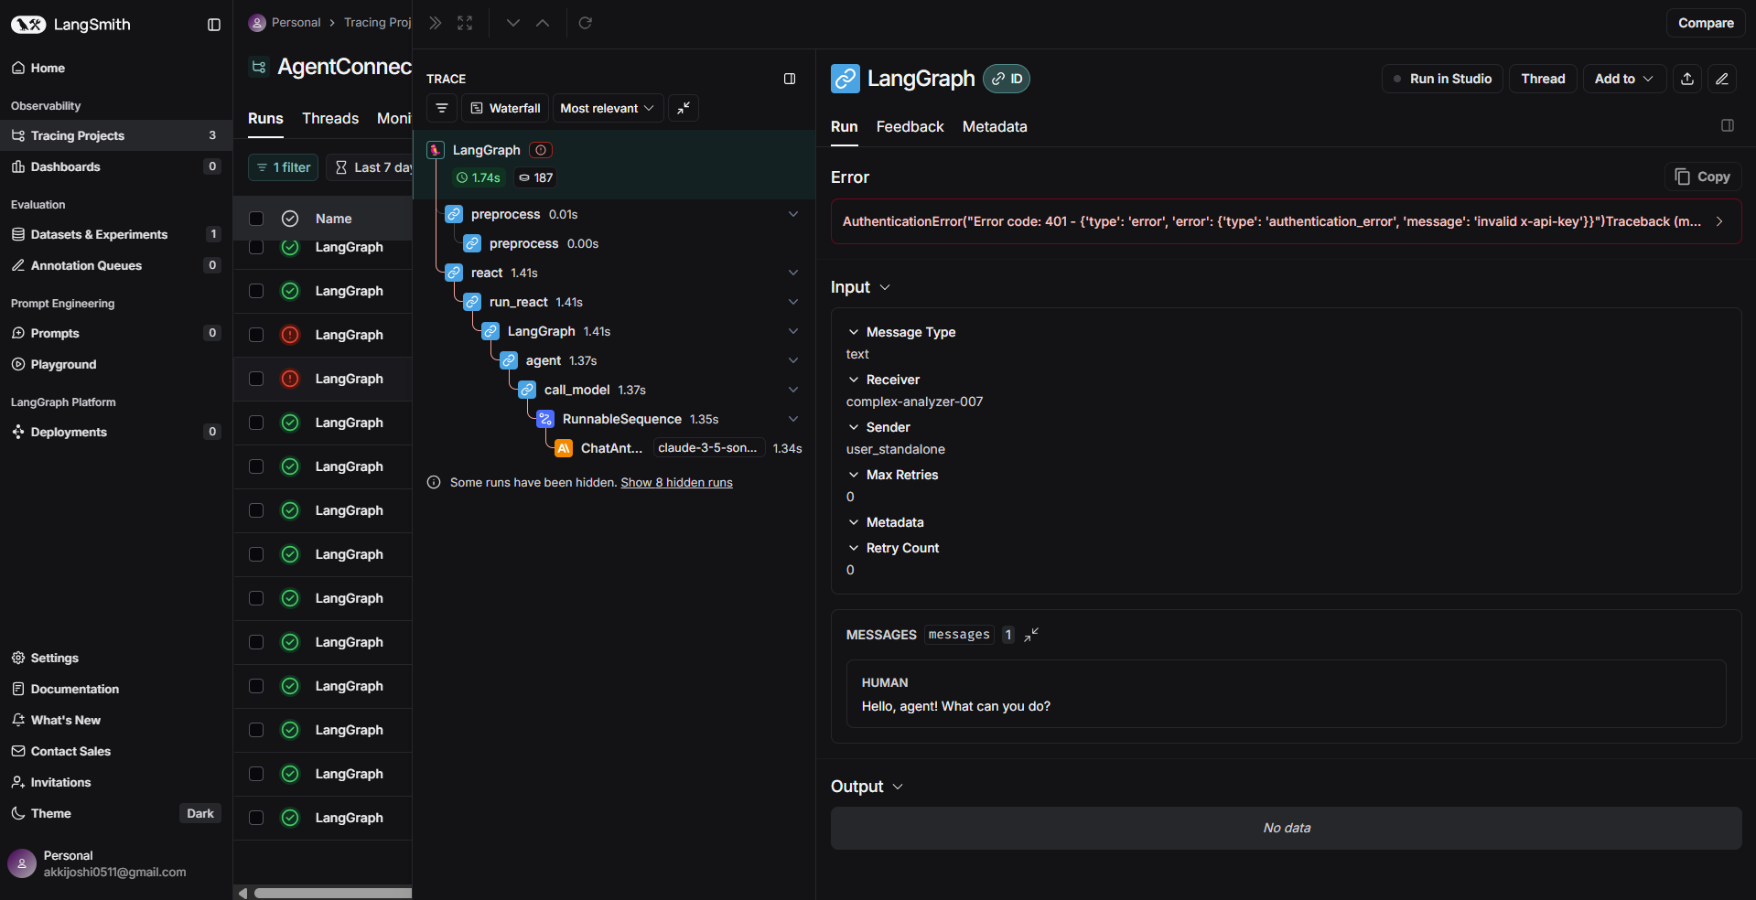Viewport: 1756px width, 900px height.
Task: Share run via upload icon
Action: point(1687,79)
